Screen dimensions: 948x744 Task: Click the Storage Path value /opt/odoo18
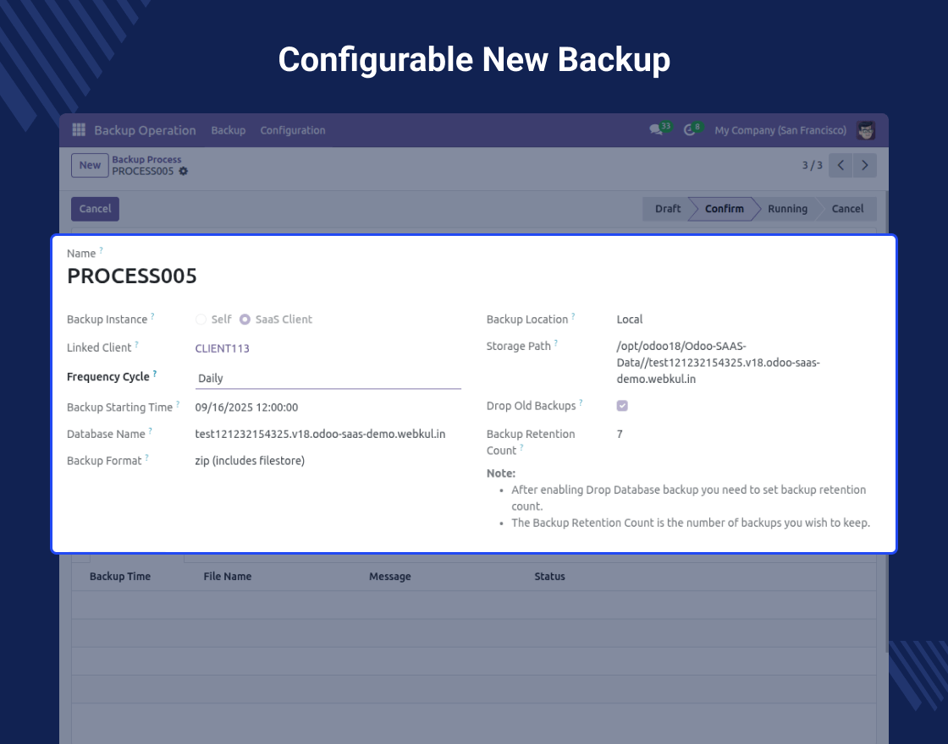tap(719, 363)
